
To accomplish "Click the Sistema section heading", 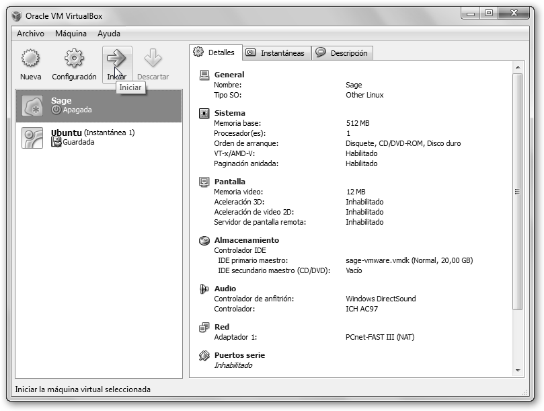I will (229, 113).
